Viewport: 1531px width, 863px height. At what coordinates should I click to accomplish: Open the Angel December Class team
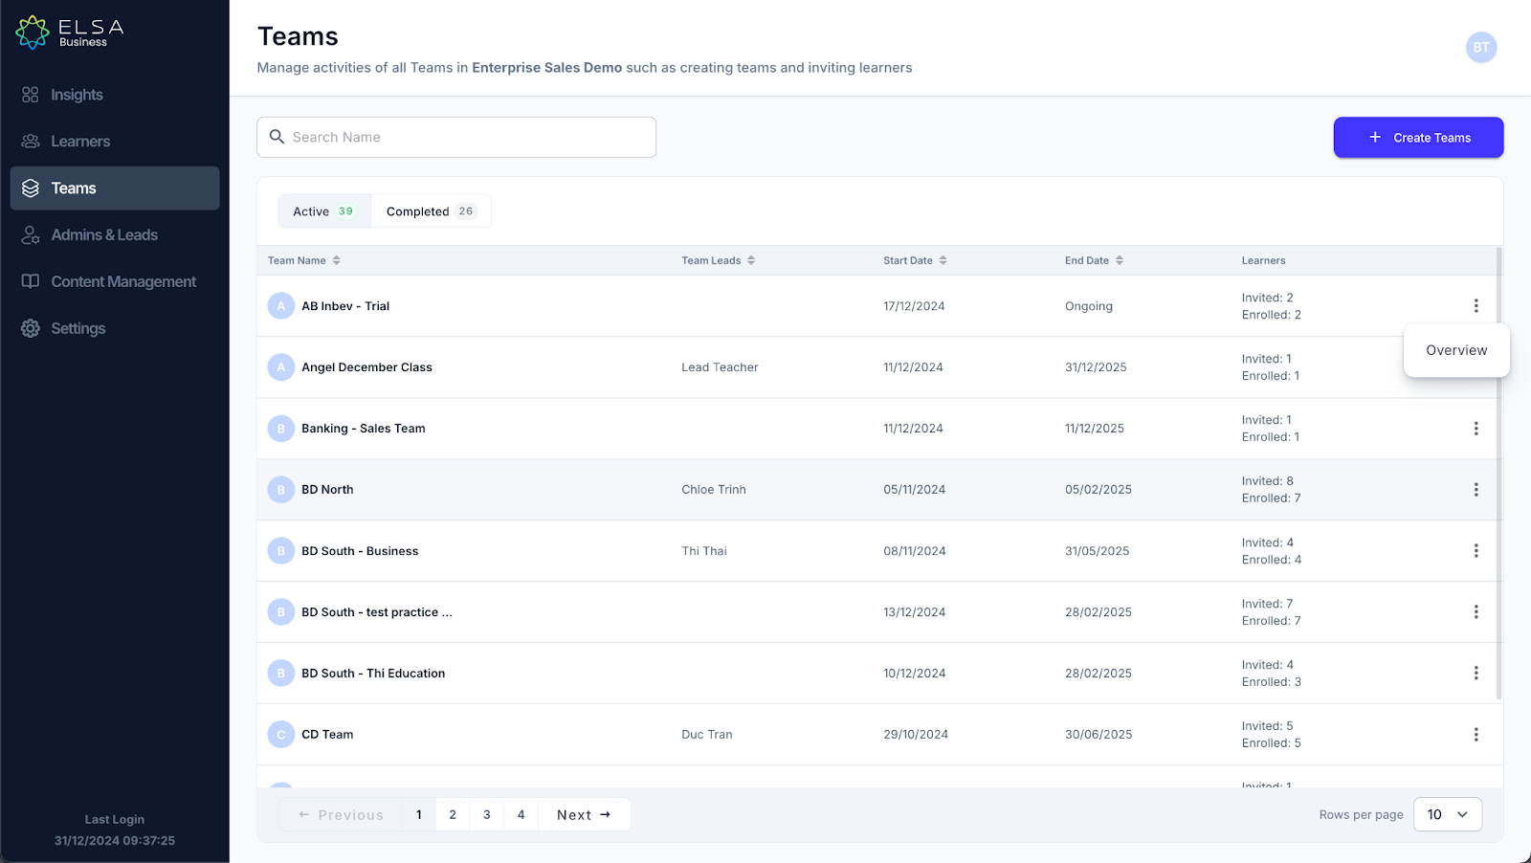point(366,367)
